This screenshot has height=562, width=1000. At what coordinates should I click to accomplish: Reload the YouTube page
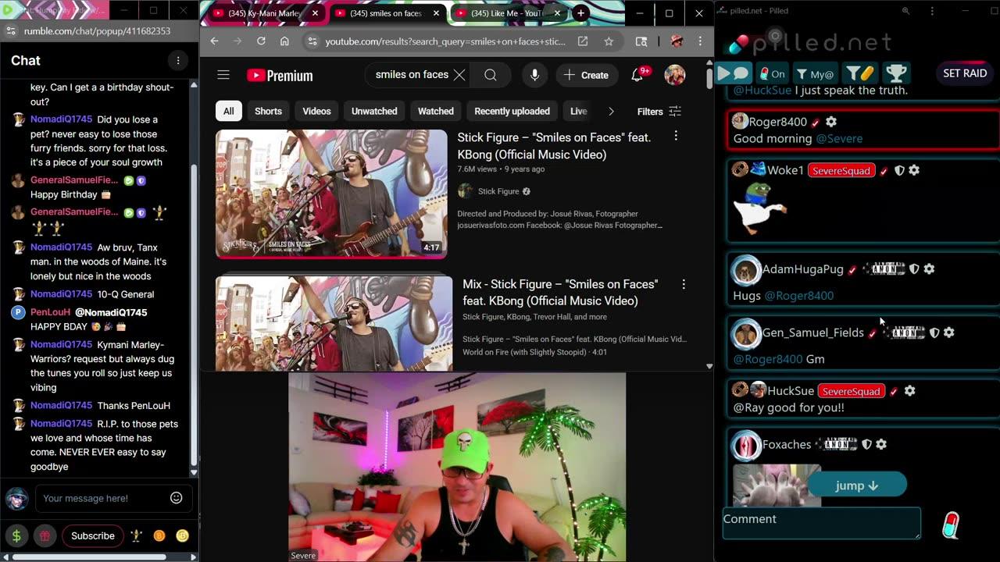coord(261,41)
